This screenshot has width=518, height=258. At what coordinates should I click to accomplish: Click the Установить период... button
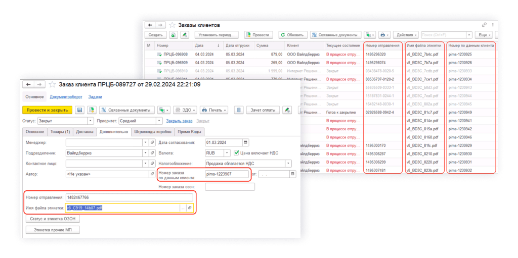coord(217,35)
